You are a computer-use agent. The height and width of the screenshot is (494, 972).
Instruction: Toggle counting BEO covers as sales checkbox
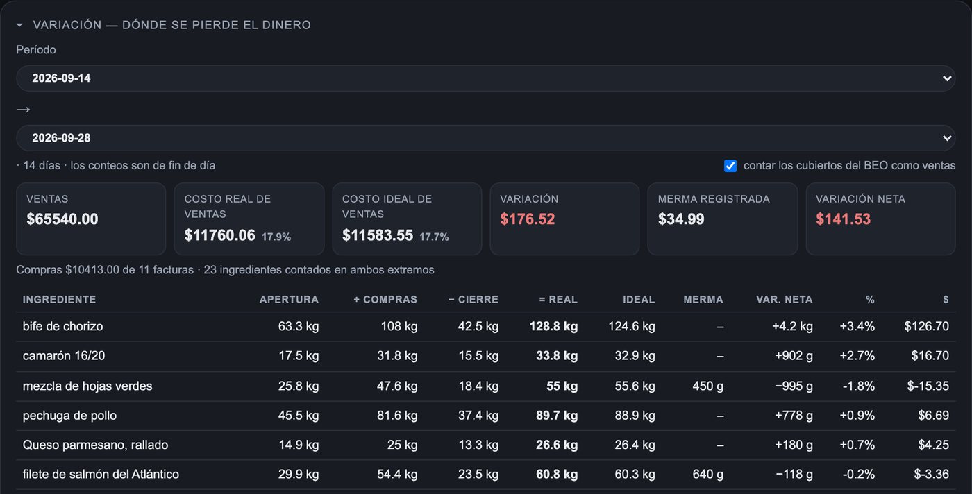(730, 166)
